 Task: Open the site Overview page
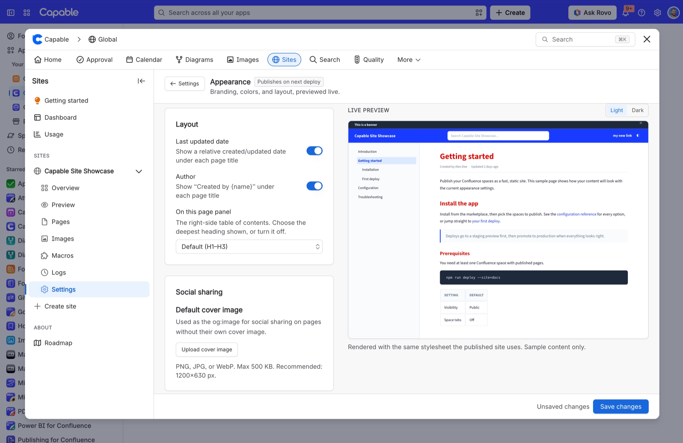tap(89, 188)
